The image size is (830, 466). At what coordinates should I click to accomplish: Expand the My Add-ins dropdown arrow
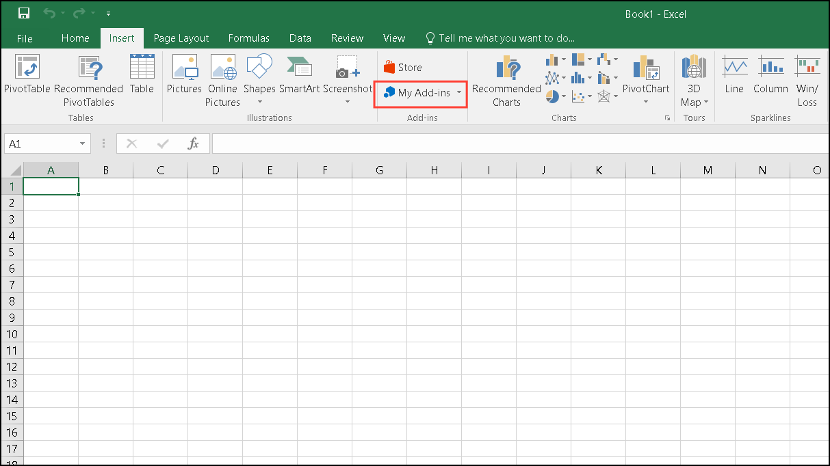click(x=458, y=93)
